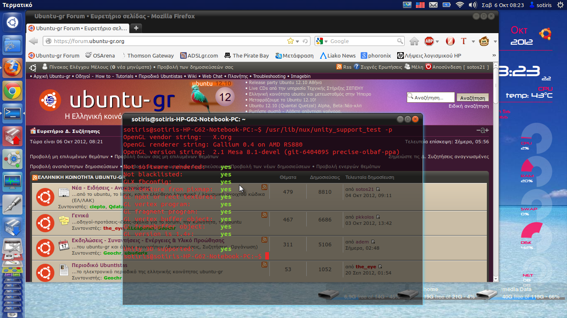This screenshot has height=318, width=567.
Task: Open The Pirate Bay bookmark
Action: pos(247,55)
